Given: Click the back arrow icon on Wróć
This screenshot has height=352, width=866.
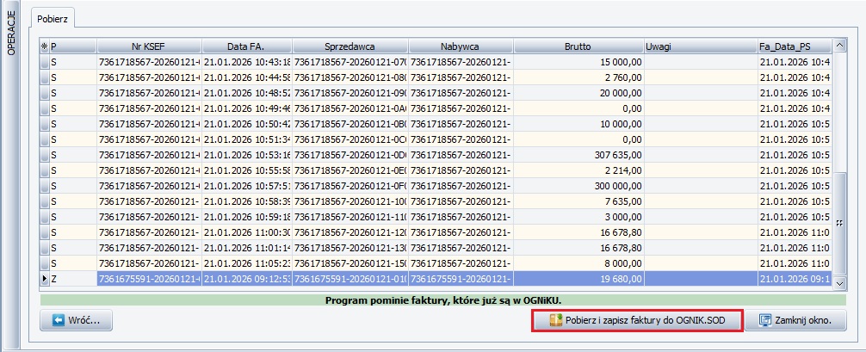Looking at the screenshot, I should click(59, 320).
